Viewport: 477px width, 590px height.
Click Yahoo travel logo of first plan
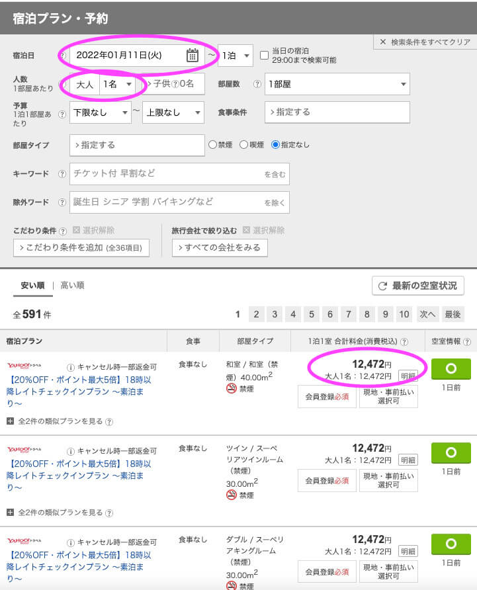tap(24, 365)
